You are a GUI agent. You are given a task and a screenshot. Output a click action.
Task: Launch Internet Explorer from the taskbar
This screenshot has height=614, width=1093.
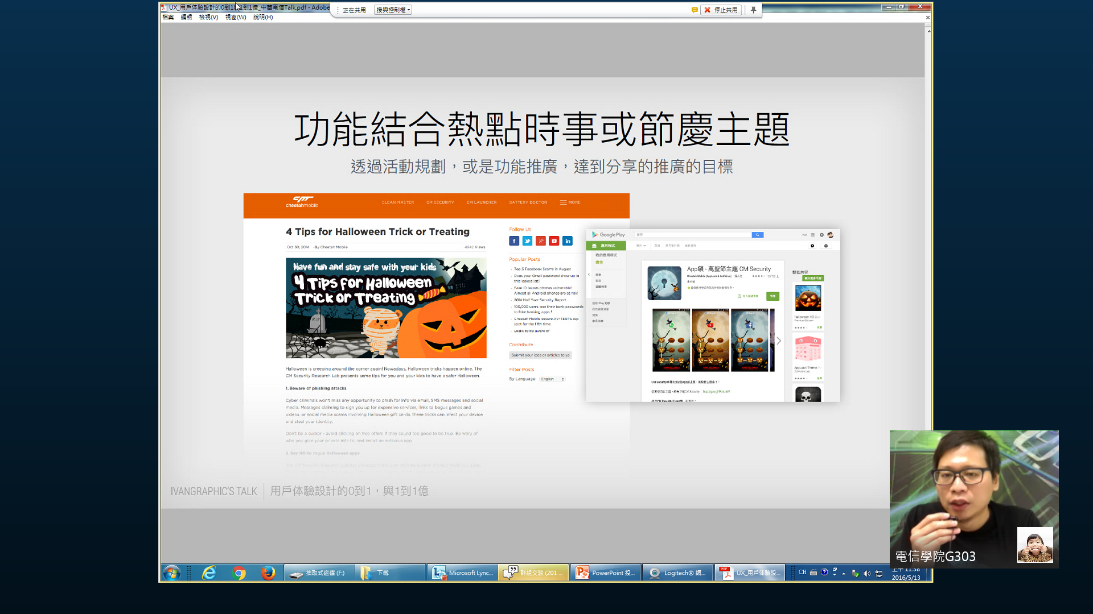coord(209,572)
